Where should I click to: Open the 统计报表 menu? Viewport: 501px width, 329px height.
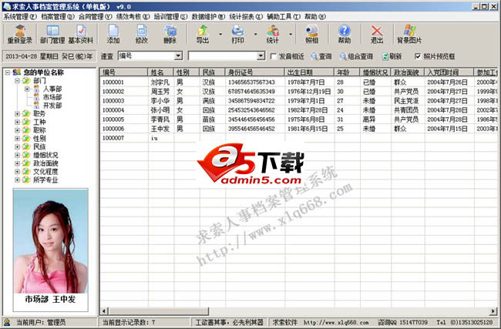click(246, 17)
